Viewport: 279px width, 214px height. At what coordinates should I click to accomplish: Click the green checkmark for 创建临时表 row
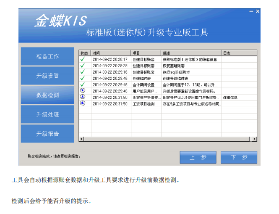pyautogui.click(x=83, y=79)
